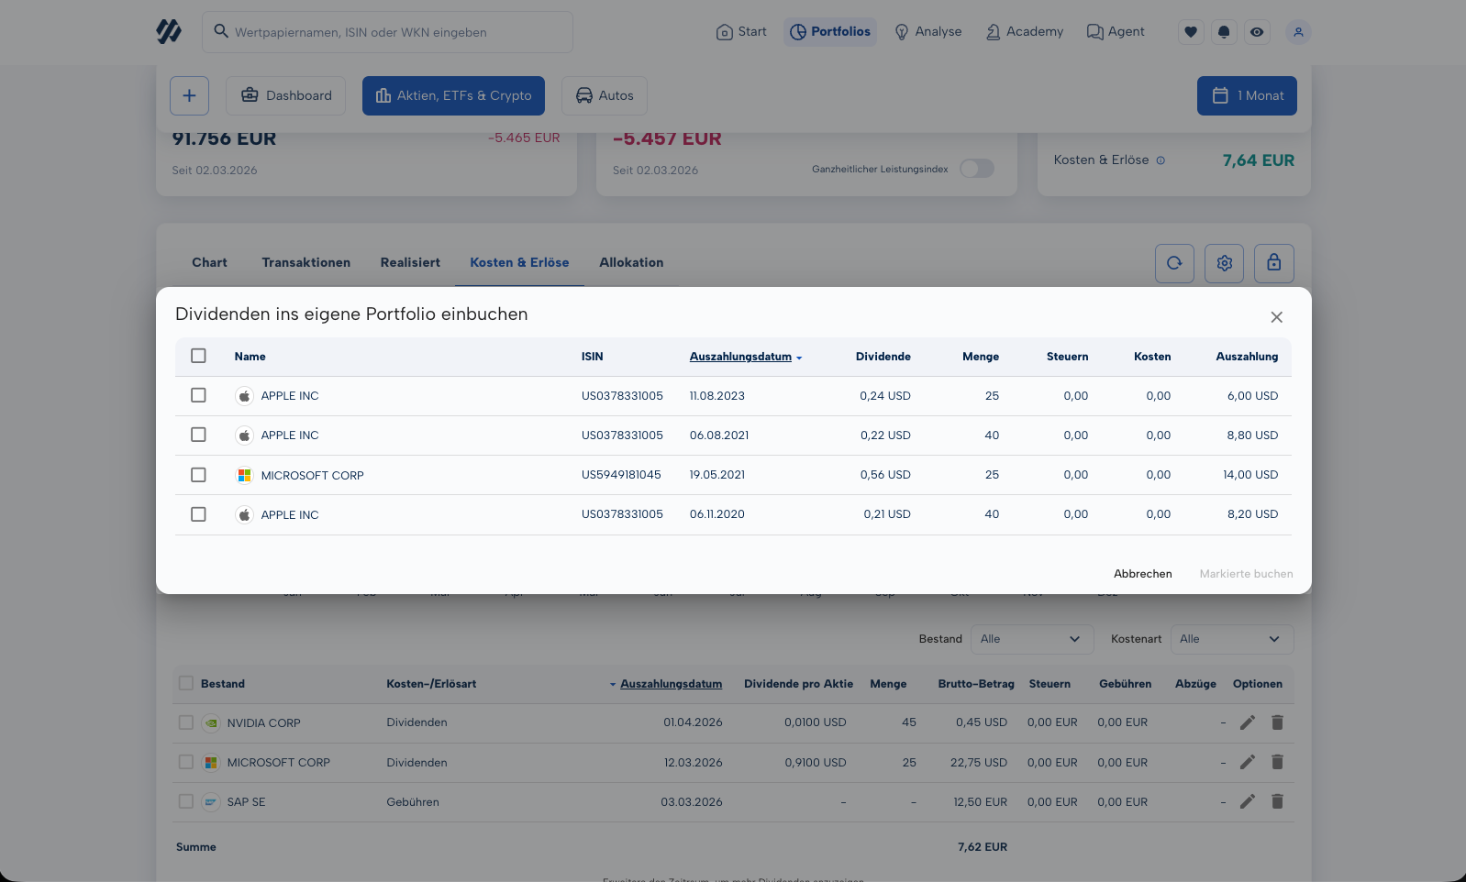The image size is (1466, 882).
Task: Edit the NVIDIA CORP dividend entry
Action: (1247, 722)
